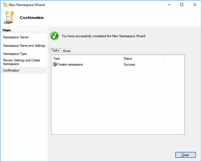Select the Confirmation step in sidebar

pyautogui.click(x=11, y=70)
